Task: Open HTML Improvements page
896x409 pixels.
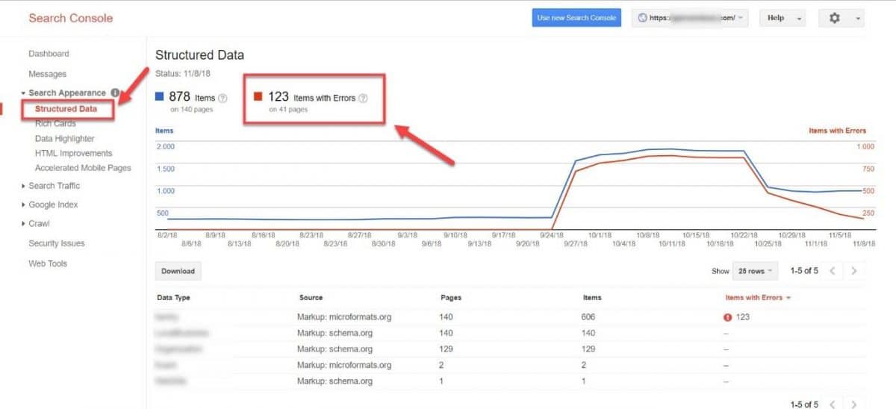Action: [x=73, y=153]
